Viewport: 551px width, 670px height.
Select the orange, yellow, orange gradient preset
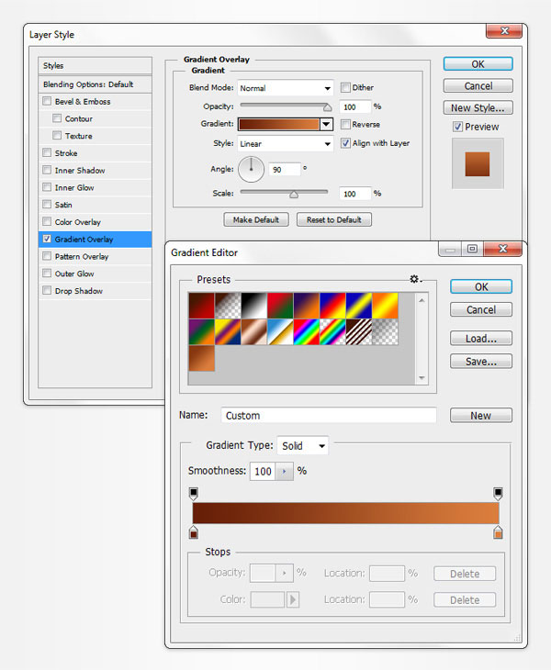[x=385, y=306]
